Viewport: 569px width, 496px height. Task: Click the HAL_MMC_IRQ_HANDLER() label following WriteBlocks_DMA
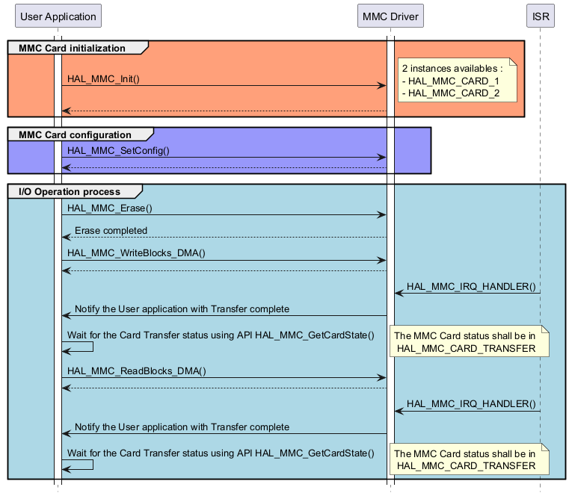[471, 288]
